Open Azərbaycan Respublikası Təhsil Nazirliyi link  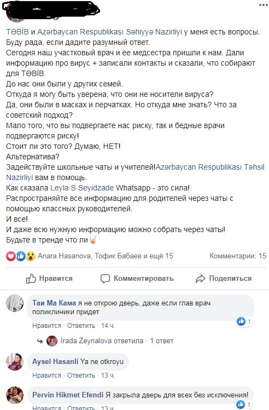[135, 172]
